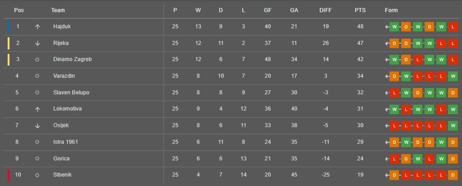Open the Slaven Belupo team page
The image size is (462, 186).
tap(71, 92)
